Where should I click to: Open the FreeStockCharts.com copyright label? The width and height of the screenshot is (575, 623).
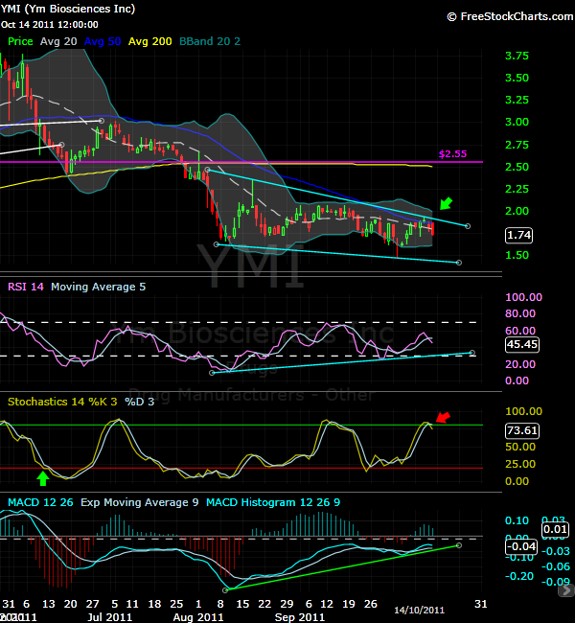[510, 16]
